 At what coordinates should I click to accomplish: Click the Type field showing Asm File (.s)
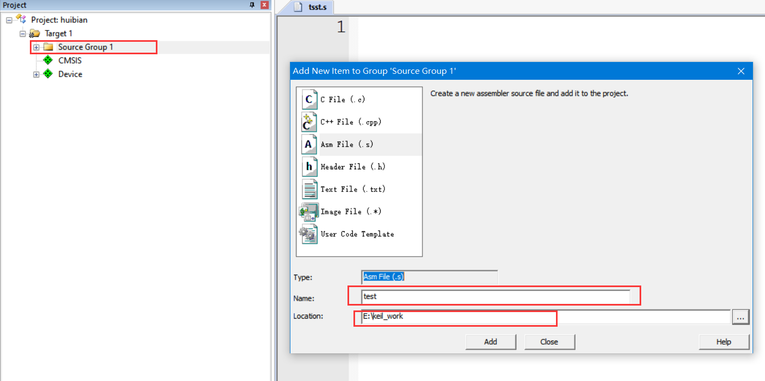(429, 277)
